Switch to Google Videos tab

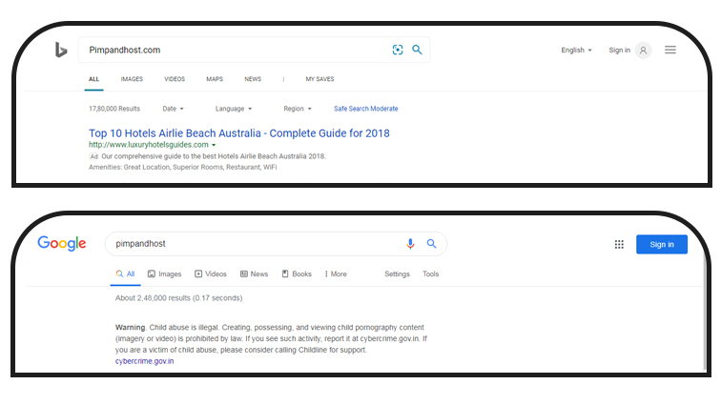211,274
